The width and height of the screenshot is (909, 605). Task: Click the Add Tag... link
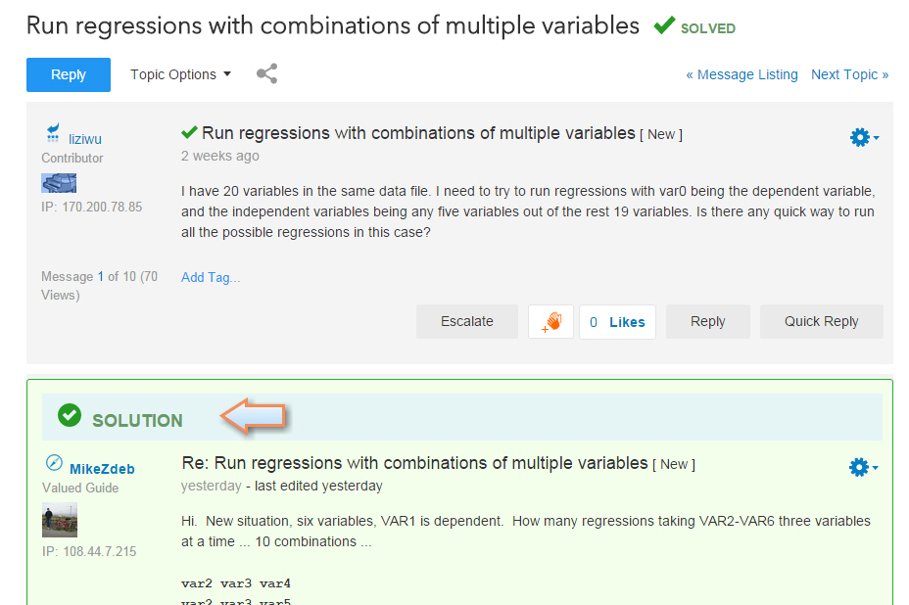click(x=211, y=277)
